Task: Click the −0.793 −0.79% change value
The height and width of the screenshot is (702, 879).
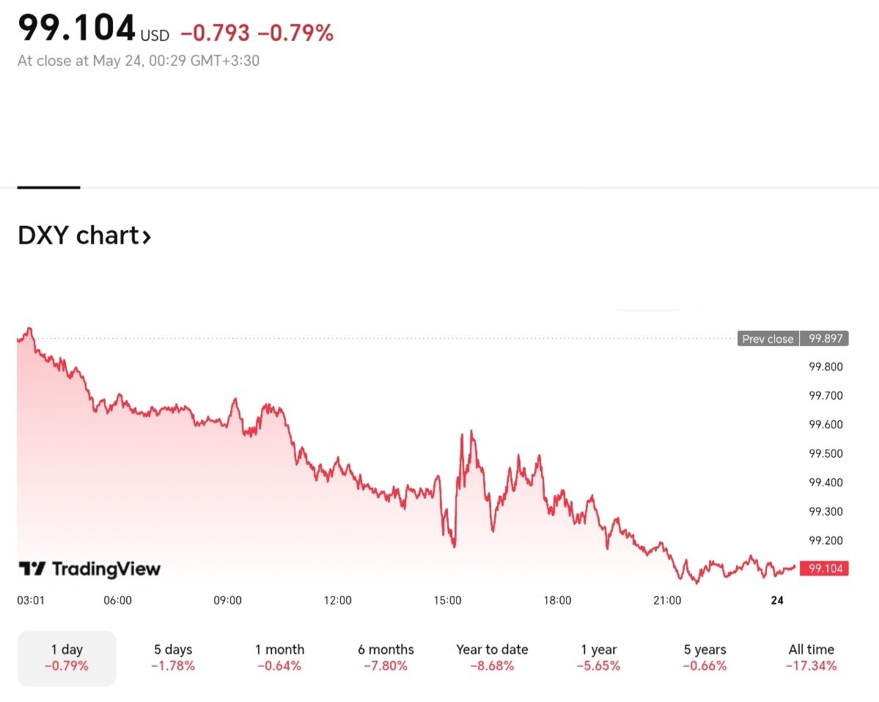Action: (x=257, y=32)
